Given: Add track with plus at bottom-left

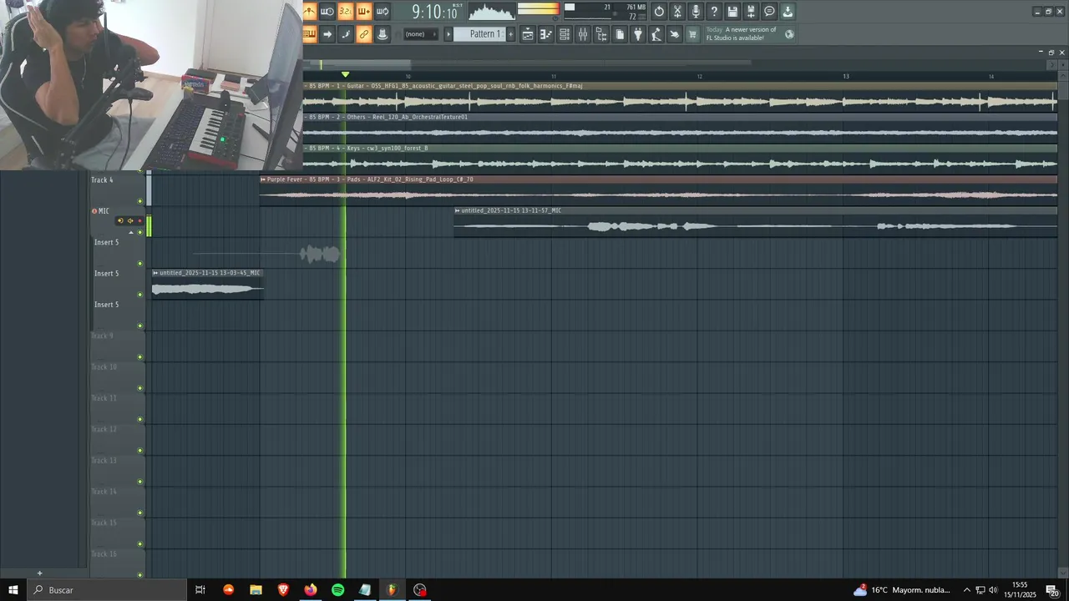Looking at the screenshot, I should (x=39, y=573).
